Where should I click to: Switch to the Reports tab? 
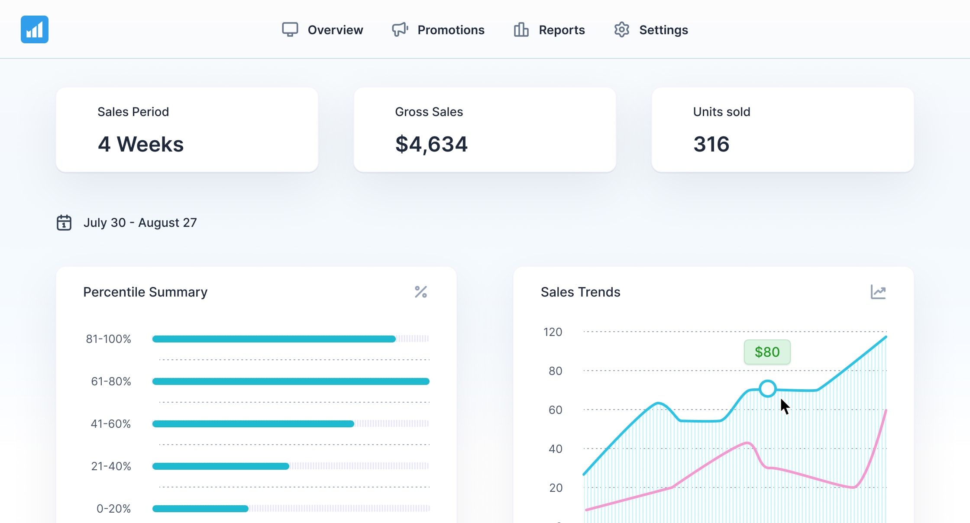tap(562, 29)
